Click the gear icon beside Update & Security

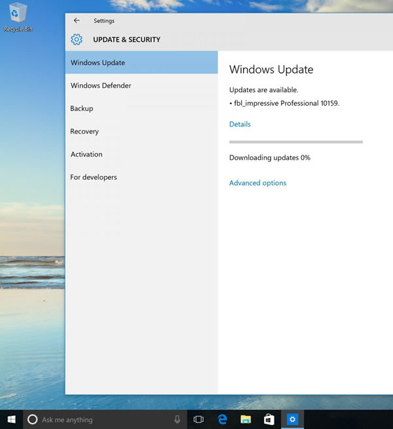point(77,39)
